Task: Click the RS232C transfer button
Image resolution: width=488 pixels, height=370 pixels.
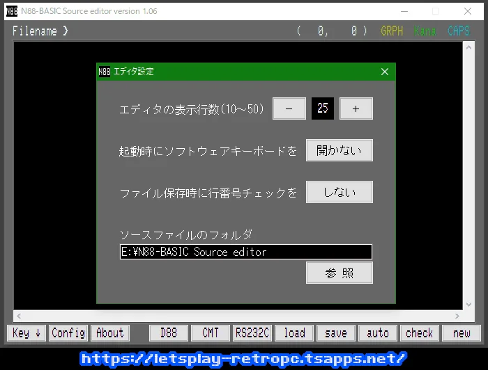Action: coord(252,333)
